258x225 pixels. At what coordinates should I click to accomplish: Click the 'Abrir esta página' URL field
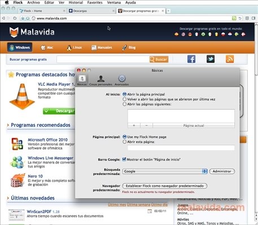click(181, 148)
